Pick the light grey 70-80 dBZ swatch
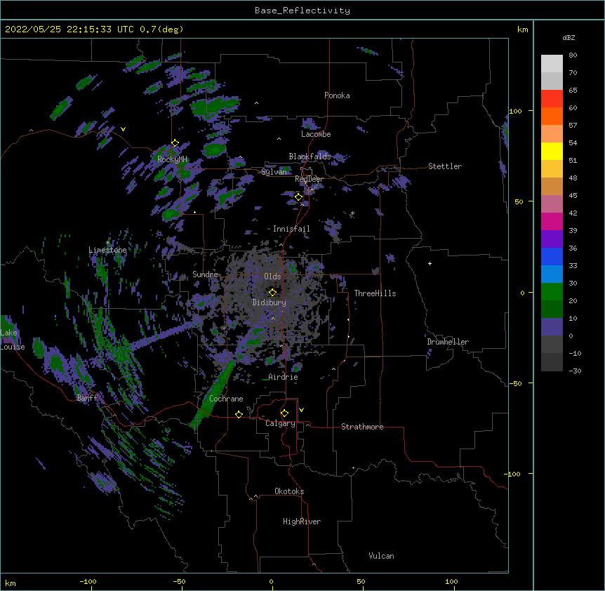This screenshot has height=591, width=605. (552, 64)
